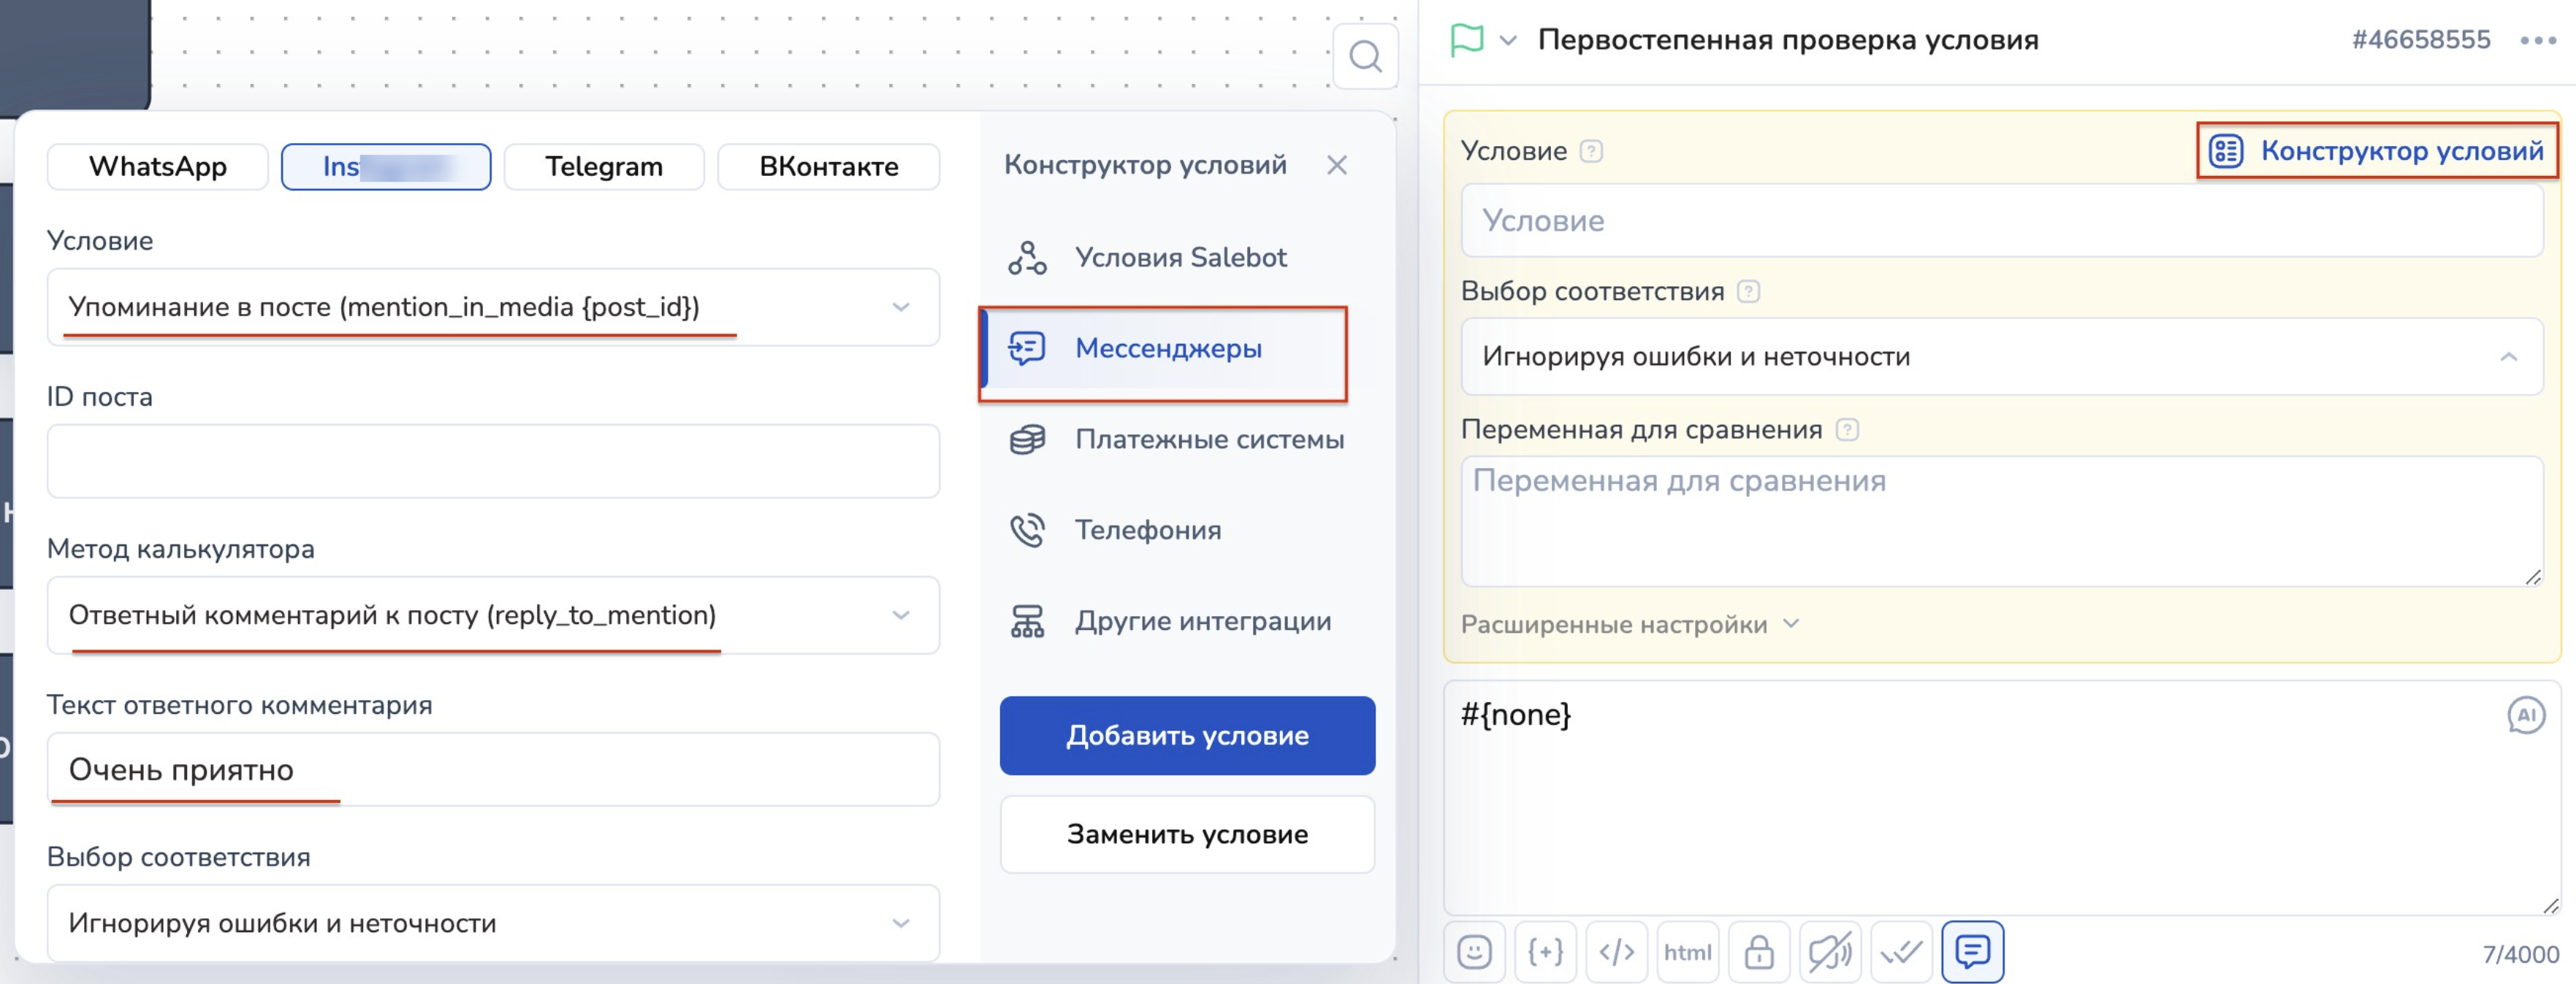Click the code tag icon
2576x984 pixels.
point(1616,952)
